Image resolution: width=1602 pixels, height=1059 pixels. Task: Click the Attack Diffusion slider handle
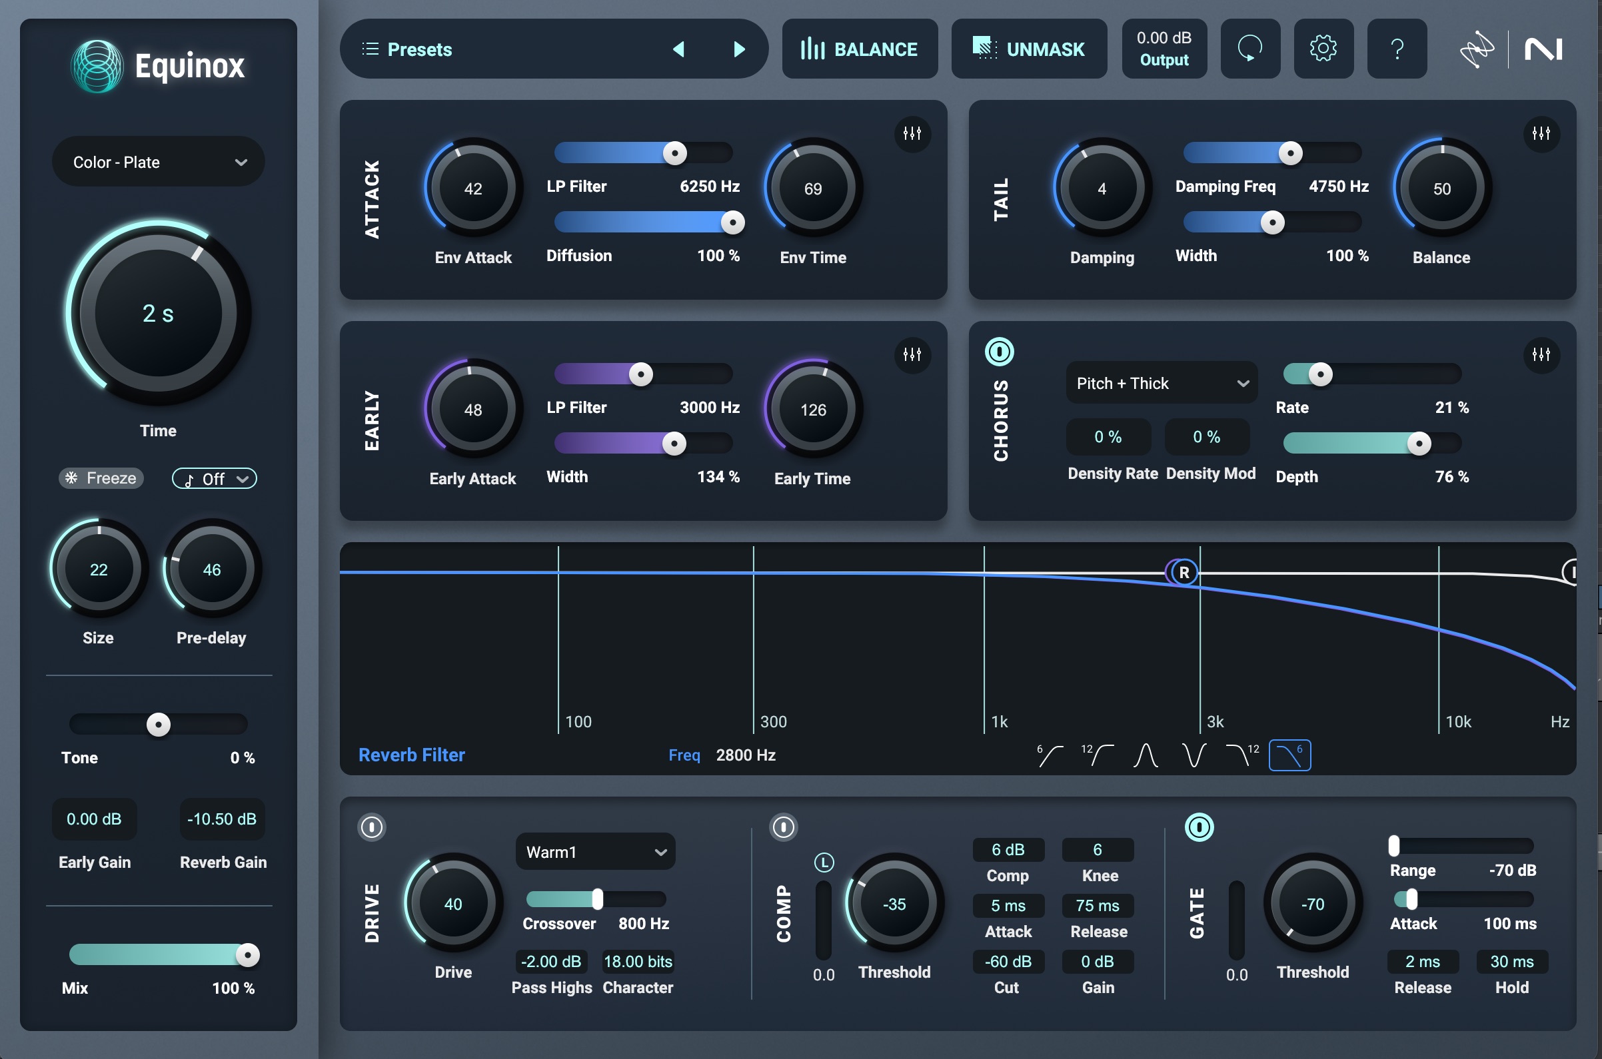pos(732,222)
